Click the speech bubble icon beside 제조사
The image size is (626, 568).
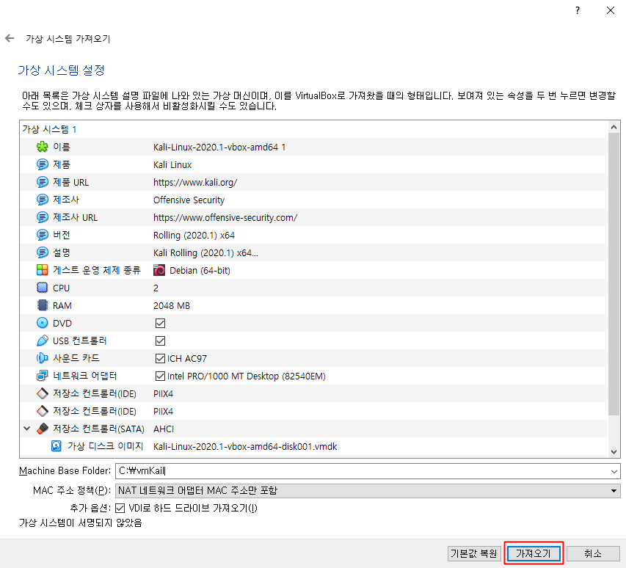43,200
